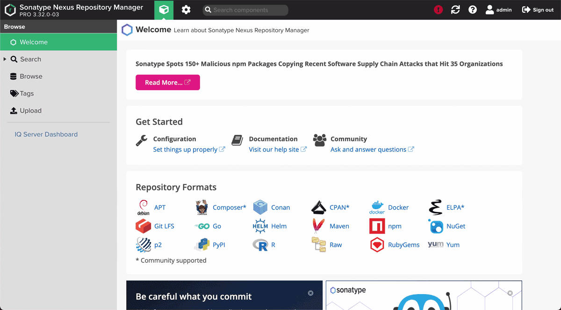Open the CPAN* format link
The width and height of the screenshot is (561, 310).
[339, 207]
